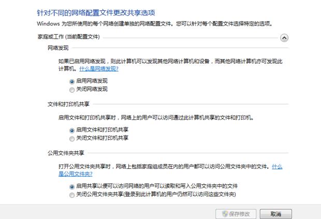Choose 关闭文件和打印机共享 radio button
Screen dimensions: 321x219
[x=72, y=138]
